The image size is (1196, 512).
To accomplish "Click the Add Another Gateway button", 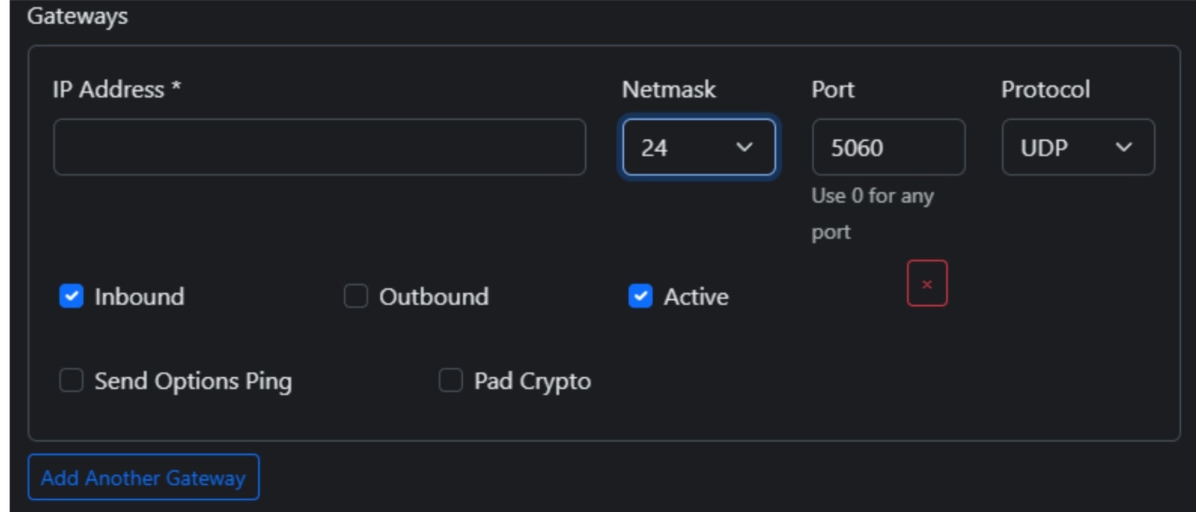I will point(143,477).
